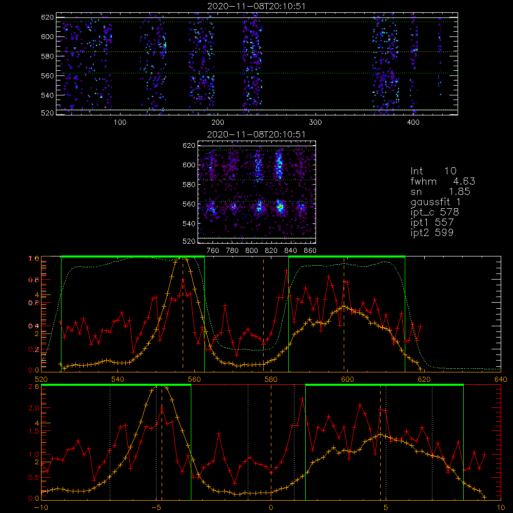This screenshot has width=513, height=513.
Task: Click red y-axis label 0.5 on bottom plot
Action: (x=34, y=478)
